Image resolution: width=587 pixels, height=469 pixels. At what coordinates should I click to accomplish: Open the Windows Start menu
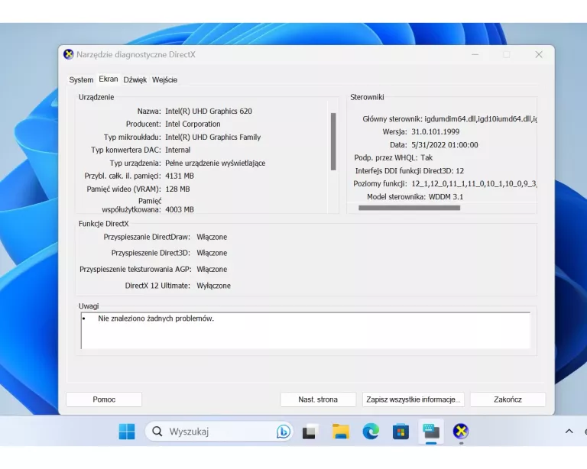tap(127, 432)
